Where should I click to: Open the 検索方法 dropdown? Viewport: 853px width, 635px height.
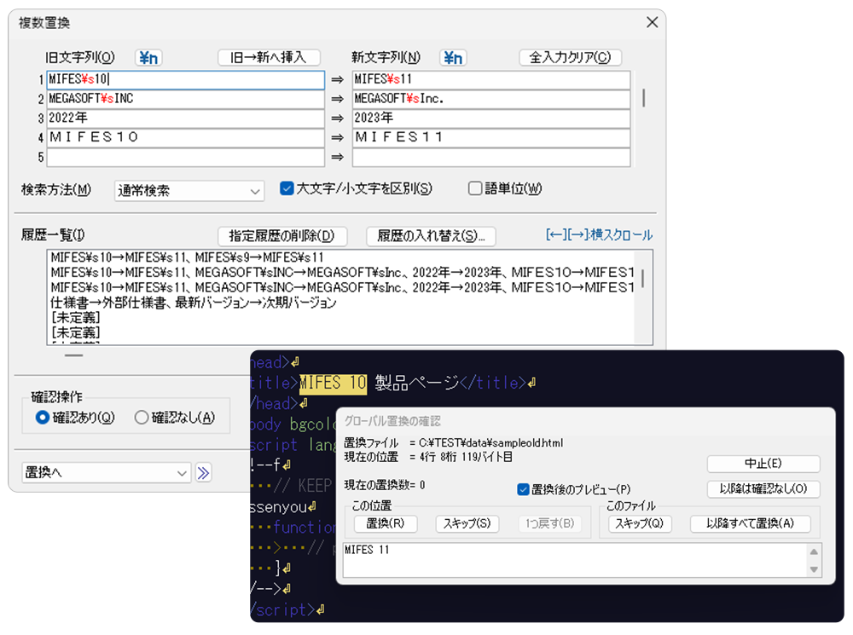point(189,191)
